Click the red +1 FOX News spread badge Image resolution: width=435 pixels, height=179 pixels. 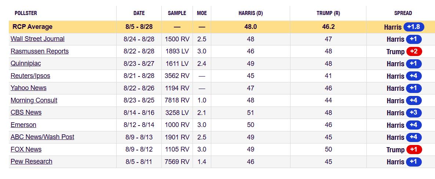tap(414, 149)
